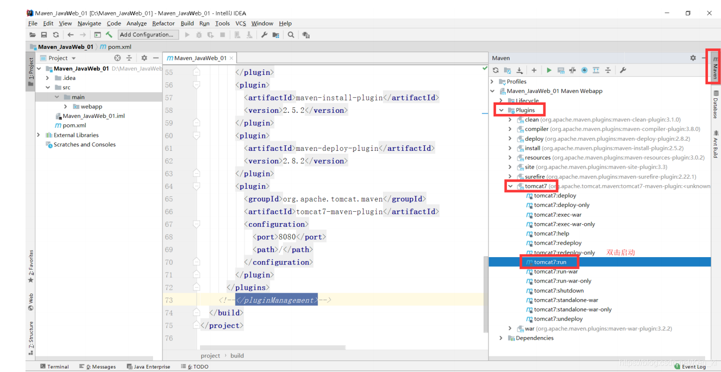Image resolution: width=721 pixels, height=372 pixels.
Task: Toggle the Skip Tests mode lightning icon
Action: (584, 70)
